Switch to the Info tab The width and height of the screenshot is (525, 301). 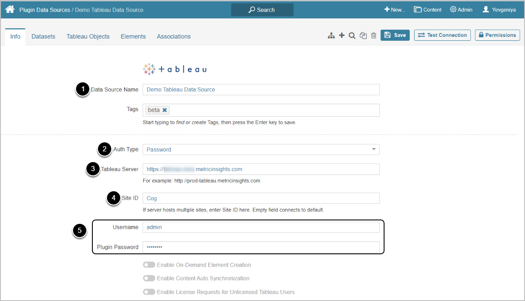(x=15, y=36)
